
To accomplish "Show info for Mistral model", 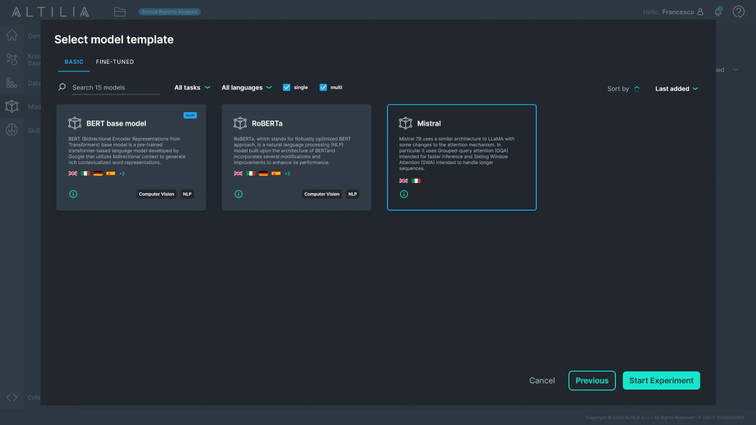I will coord(404,194).
